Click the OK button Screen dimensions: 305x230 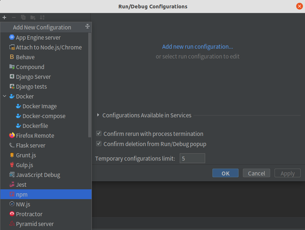tap(225, 173)
